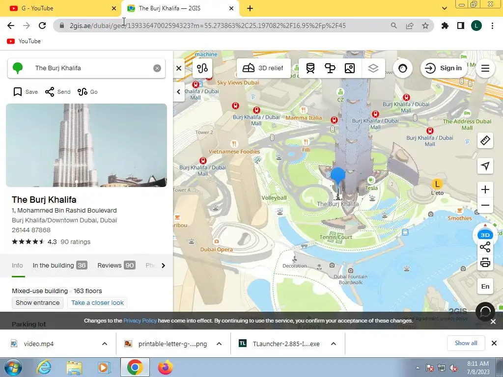Collapse the side panel arrow
Viewport: 503px width, 377px height.
pos(179,92)
